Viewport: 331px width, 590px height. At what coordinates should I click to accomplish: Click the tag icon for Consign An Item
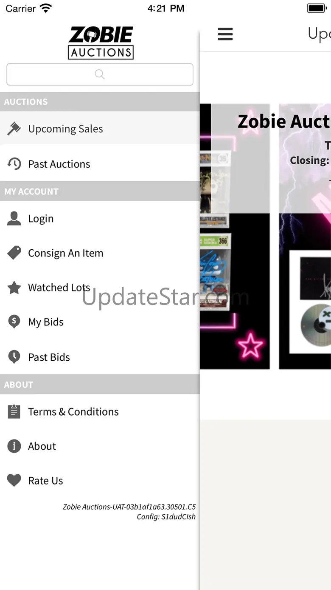[x=14, y=253]
